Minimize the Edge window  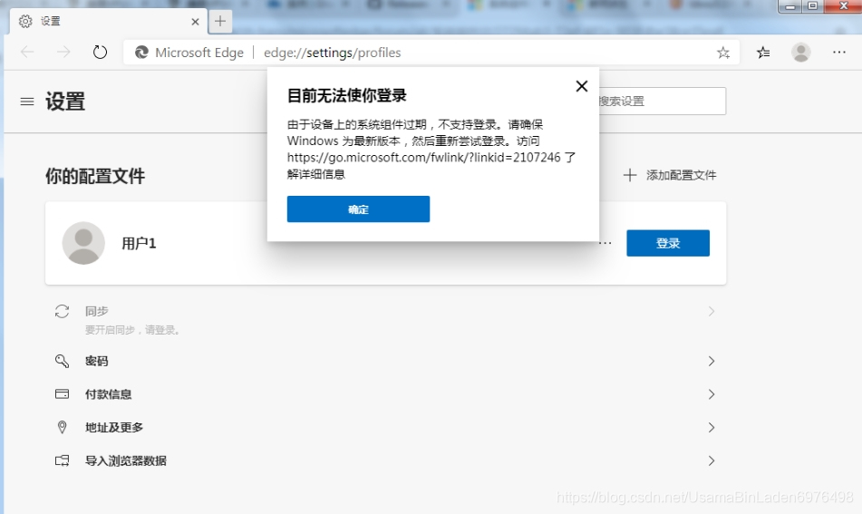[791, 6]
